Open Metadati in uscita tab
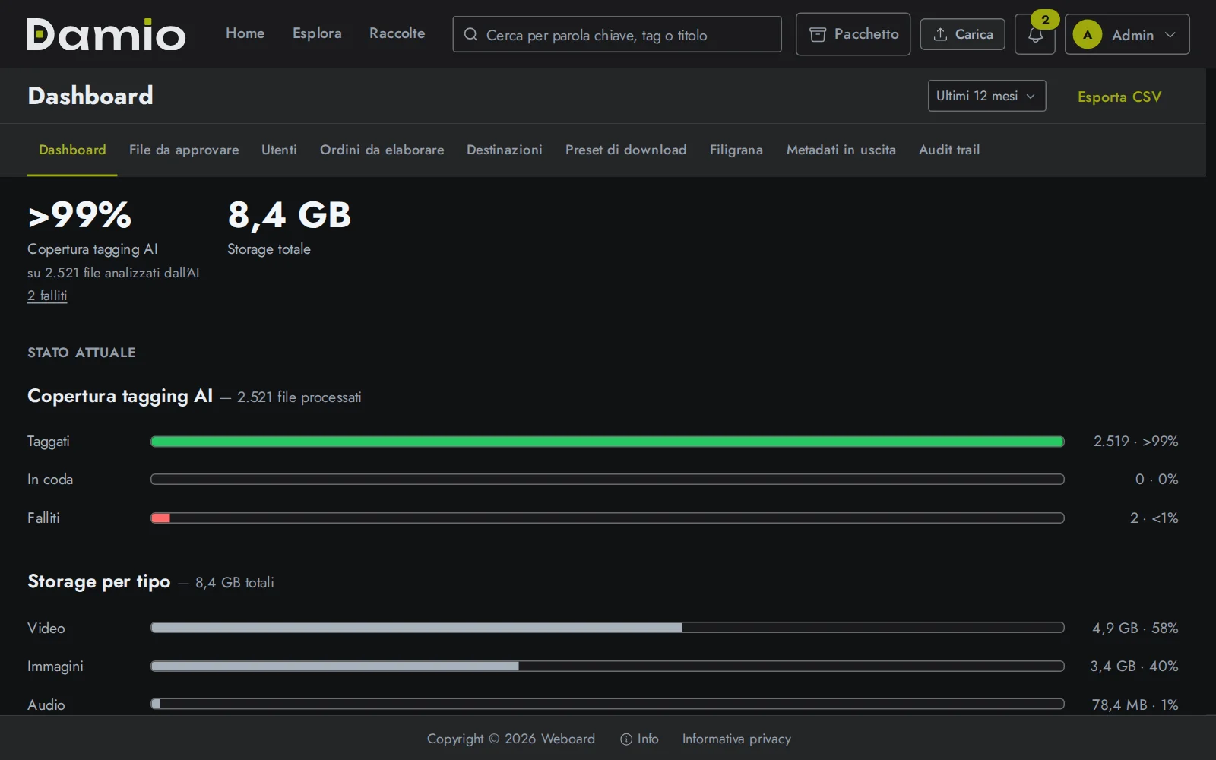1216x760 pixels. 841,150
